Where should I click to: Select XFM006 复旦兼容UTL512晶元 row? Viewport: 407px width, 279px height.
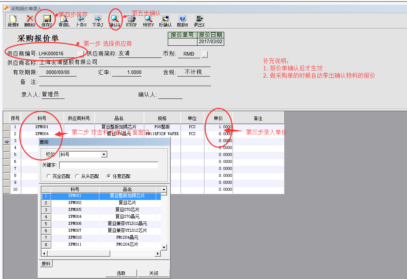pyautogui.click(x=101, y=223)
